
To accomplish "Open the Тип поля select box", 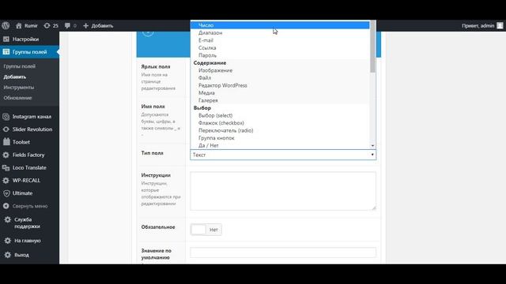I will [283, 155].
